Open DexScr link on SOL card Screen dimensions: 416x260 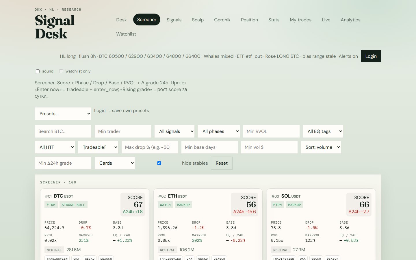tap(333, 259)
